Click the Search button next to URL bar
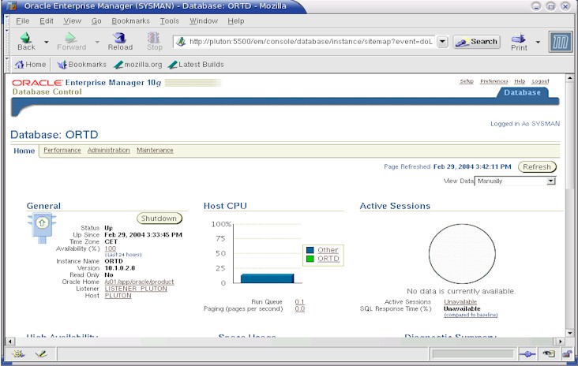Image resolution: width=578 pixels, height=366 pixels. pos(477,42)
